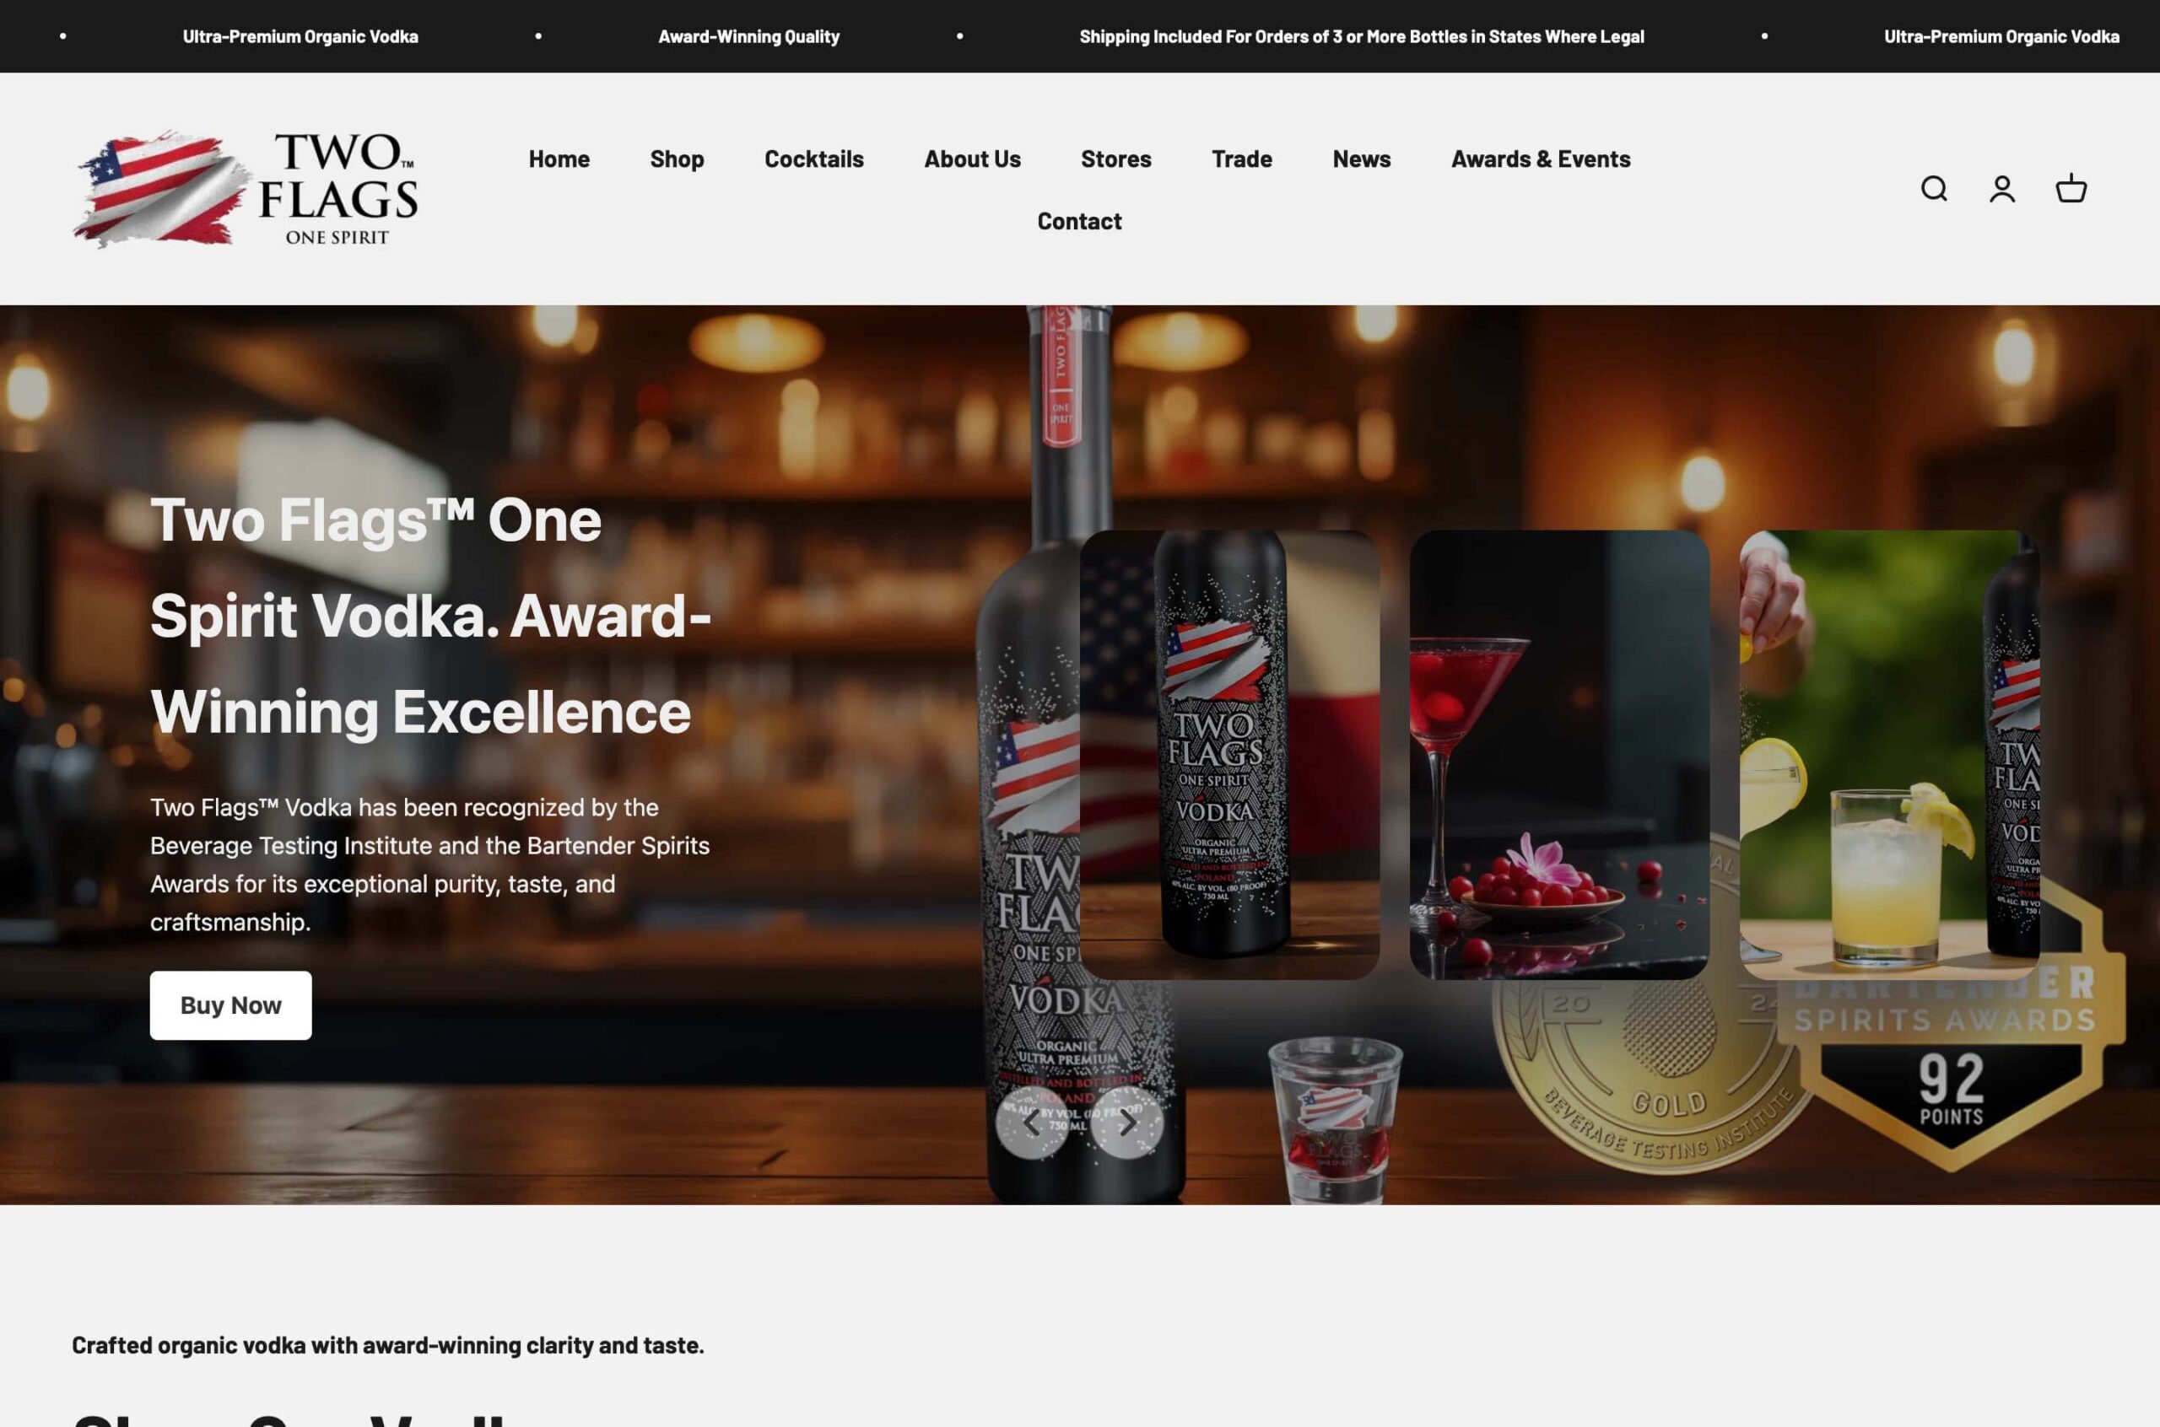Click the shipping included announcement text
This screenshot has width=2160, height=1427.
pyautogui.click(x=1361, y=36)
